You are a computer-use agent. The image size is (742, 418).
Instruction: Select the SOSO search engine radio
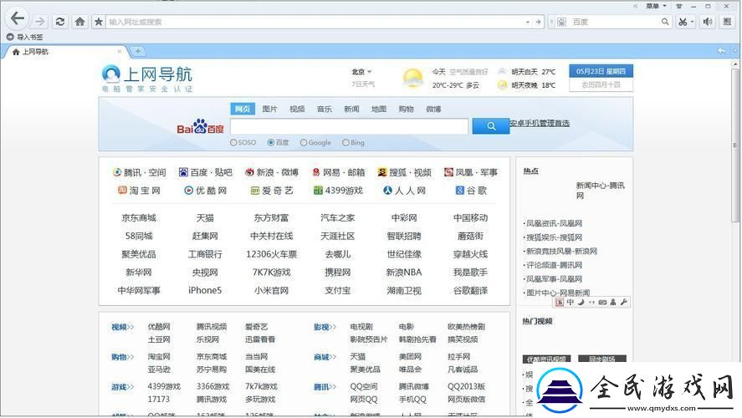(233, 142)
